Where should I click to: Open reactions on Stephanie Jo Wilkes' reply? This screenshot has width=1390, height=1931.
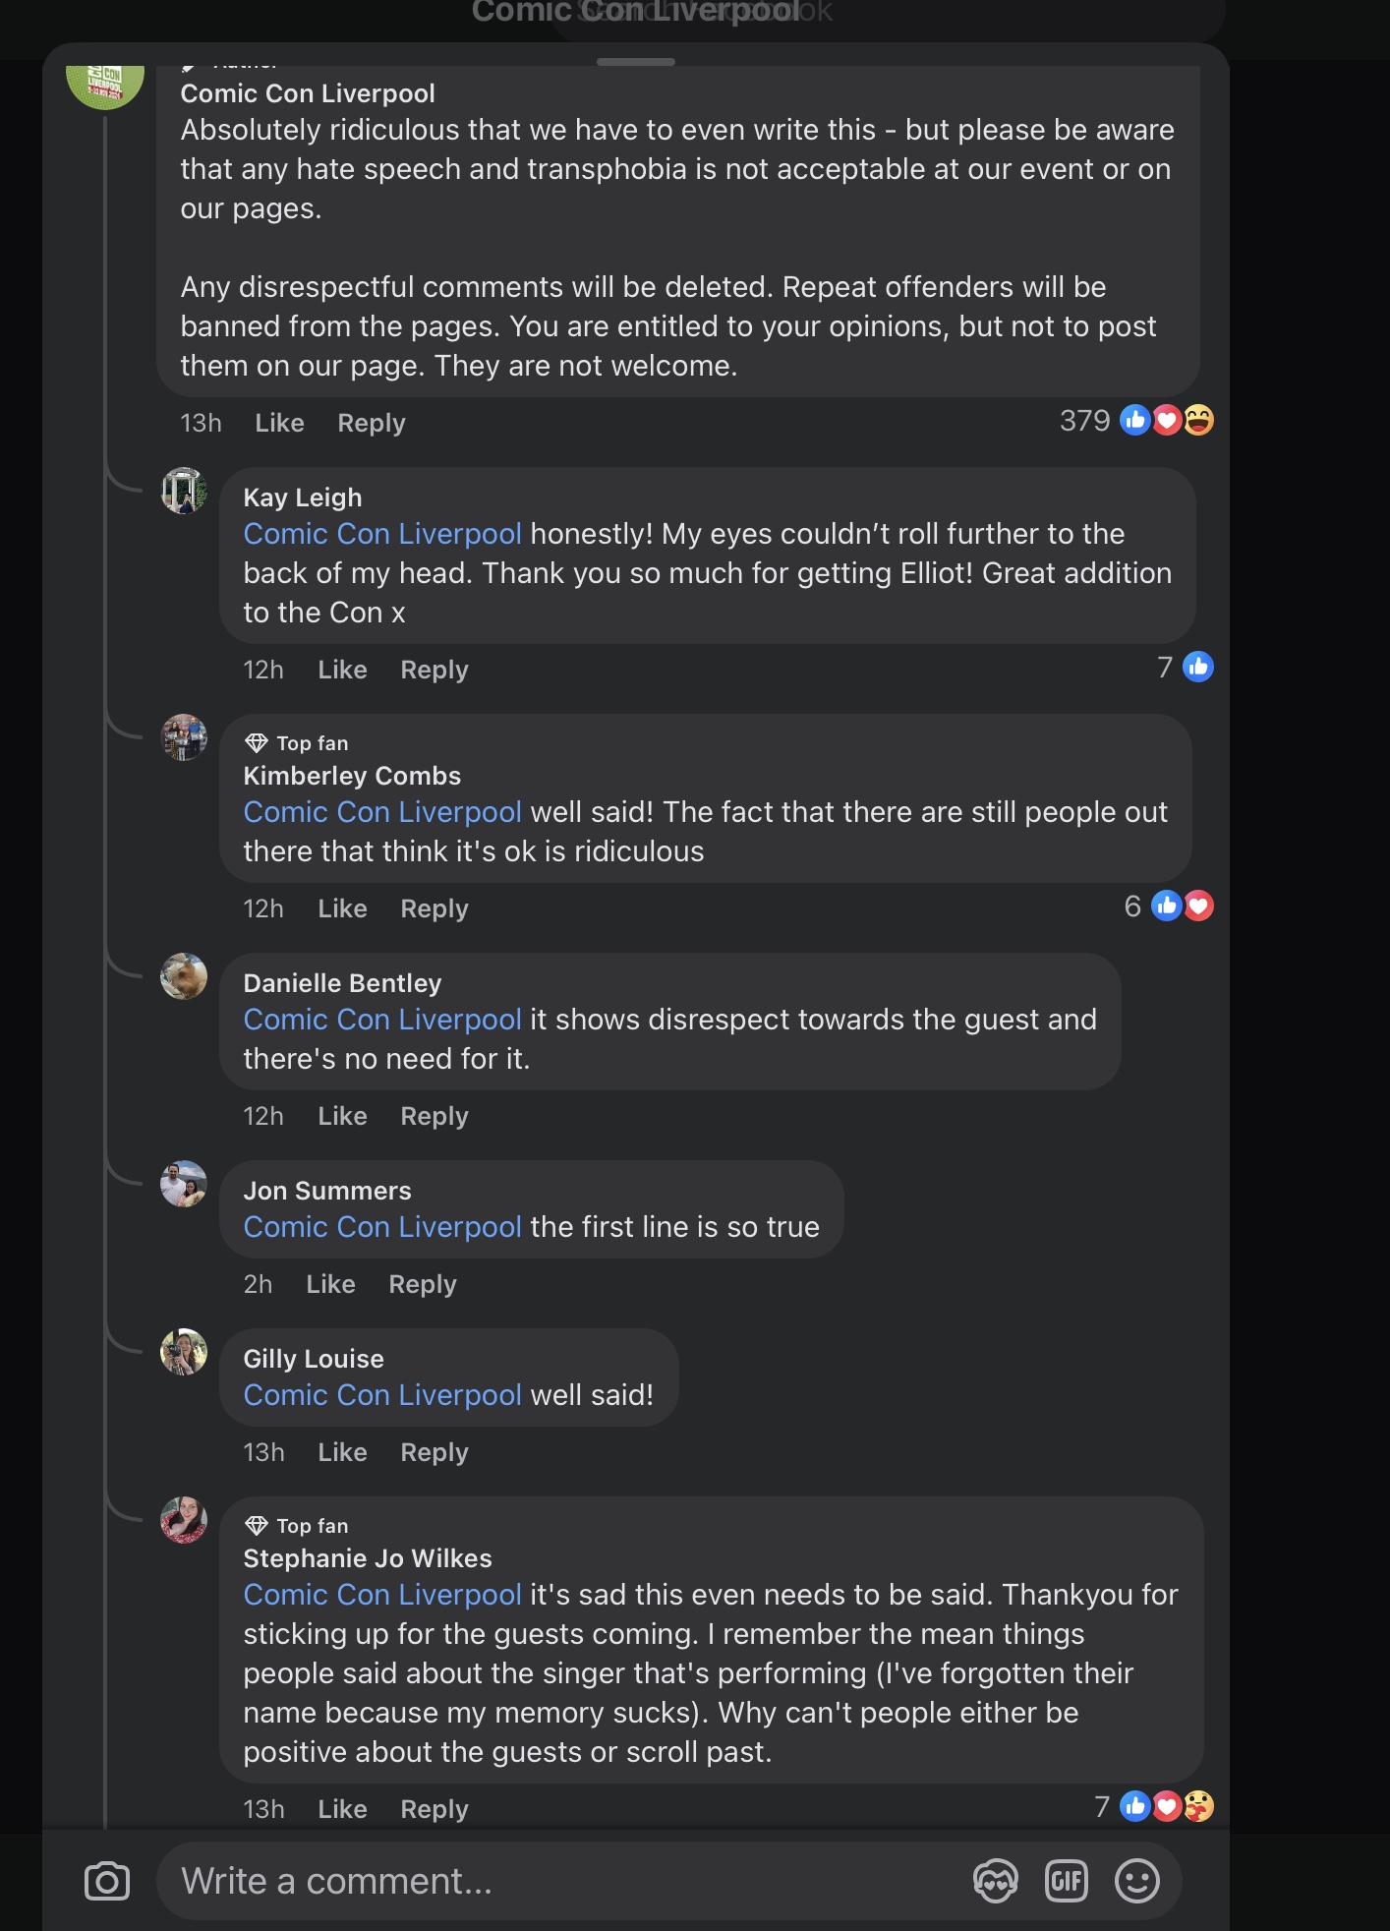tap(1154, 1806)
